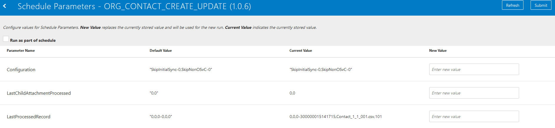
Task: Select the LastChildAttachmentProcessed parameter name
Action: (39, 93)
